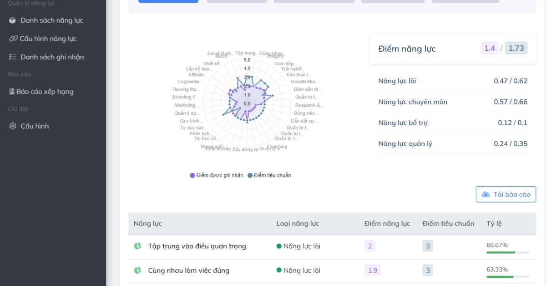
Task: Open the Tập trung vào điều quan trọng row
Action: (197, 246)
